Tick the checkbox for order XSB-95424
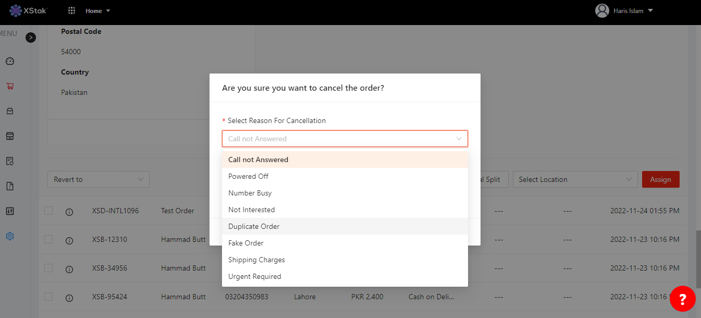 coord(48,297)
